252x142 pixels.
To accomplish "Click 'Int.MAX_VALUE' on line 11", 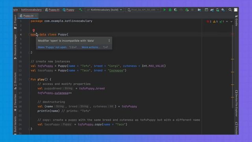I will (x=153, y=66).
